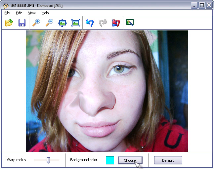This screenshot has width=214, height=169.
Task: Redo action with gray arrow
Action: pos(103,23)
